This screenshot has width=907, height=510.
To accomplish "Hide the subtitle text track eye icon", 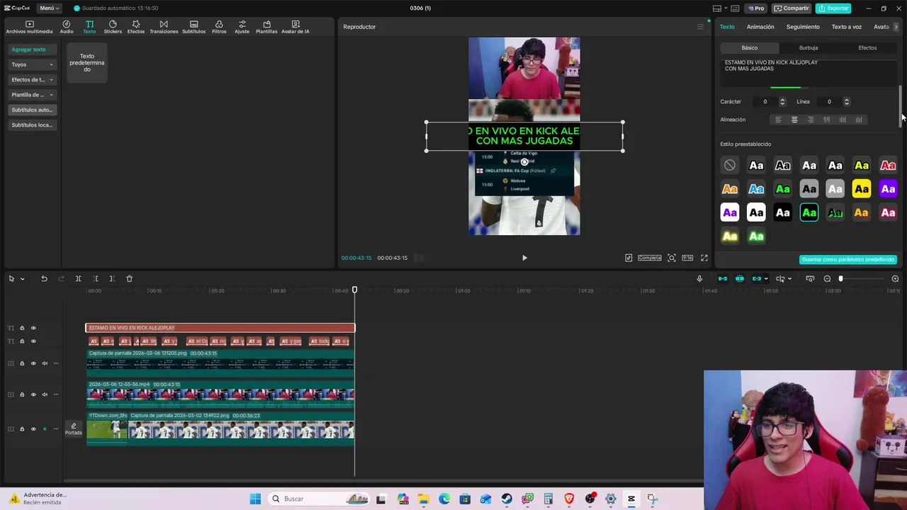I will pos(33,341).
